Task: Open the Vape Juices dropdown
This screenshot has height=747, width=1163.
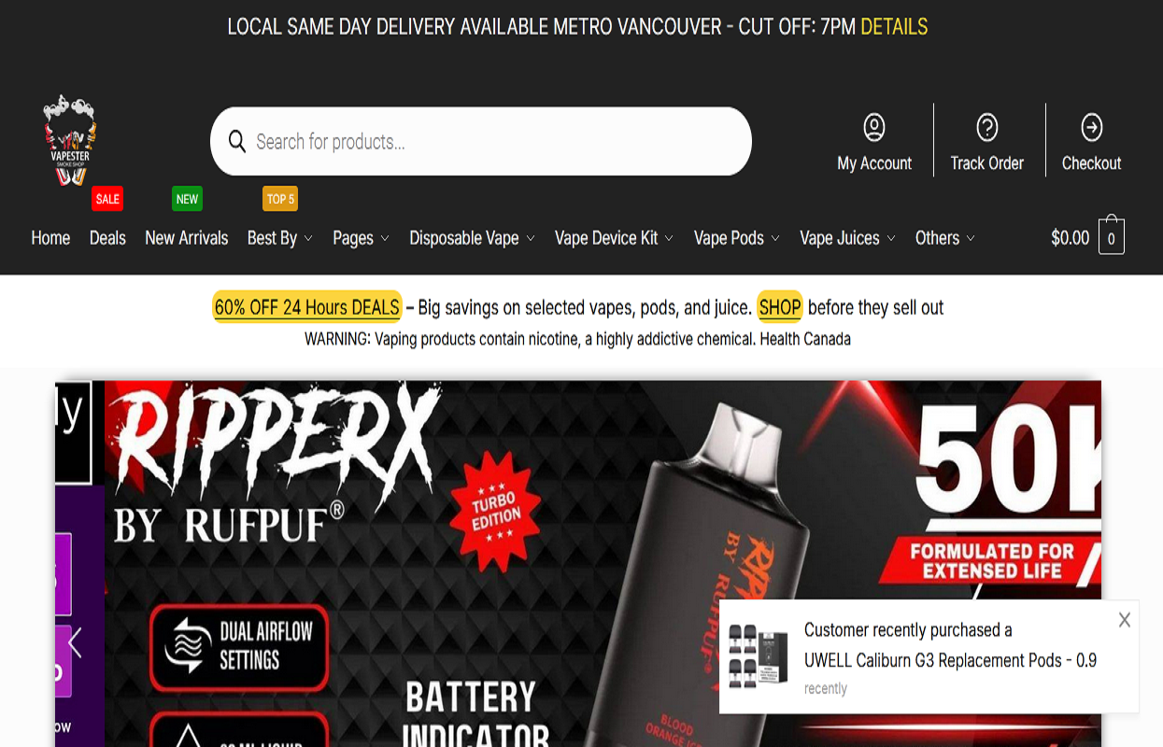Action: [x=848, y=238]
